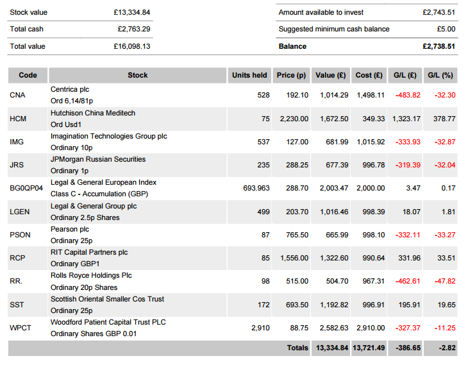The height and width of the screenshot is (365, 468).
Task: Click RIT Capital gain 331.96
Action: [x=409, y=258]
